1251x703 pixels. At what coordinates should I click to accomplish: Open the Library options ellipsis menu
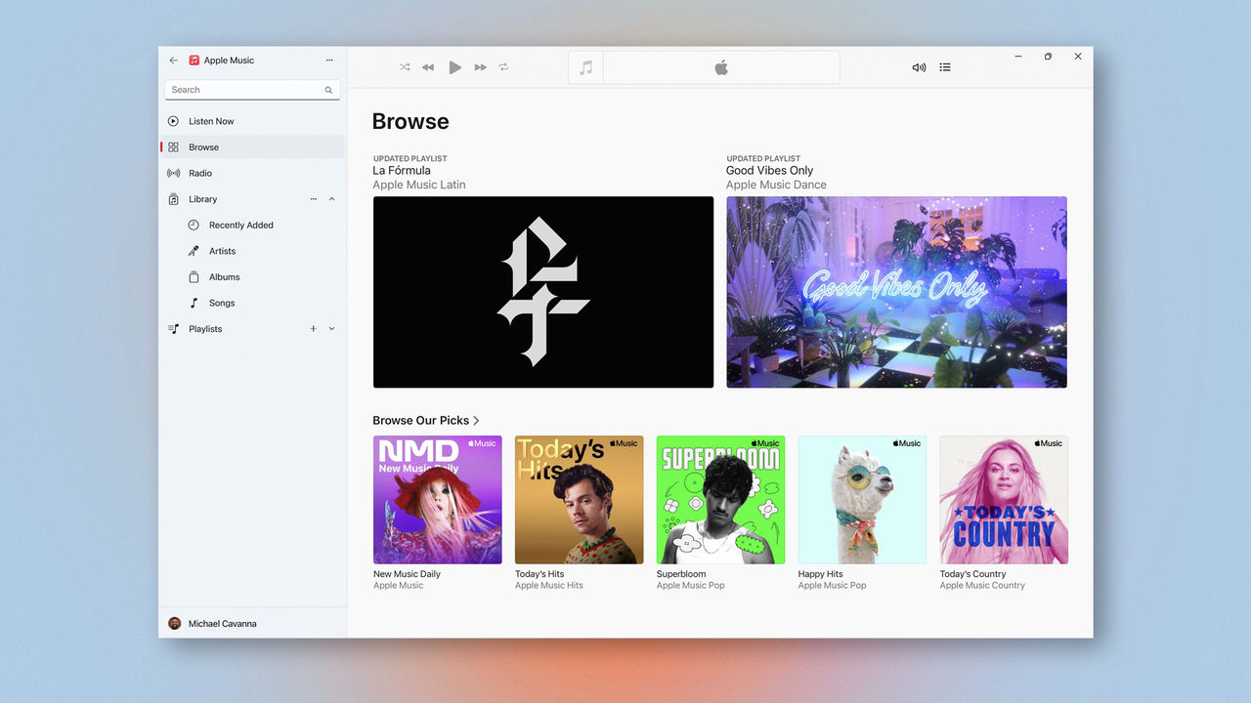313,198
